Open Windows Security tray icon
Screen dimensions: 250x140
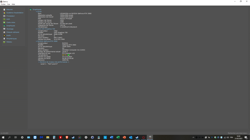coord(215,138)
